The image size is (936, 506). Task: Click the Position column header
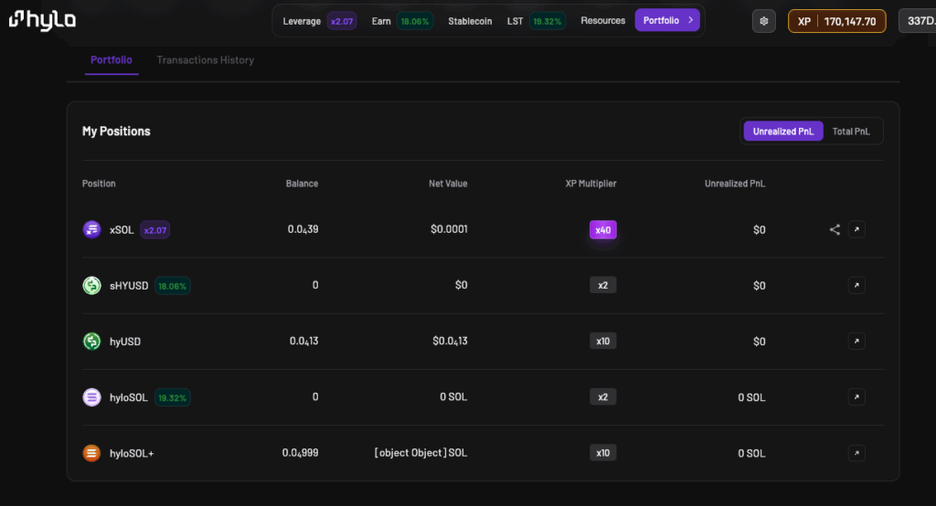click(99, 184)
